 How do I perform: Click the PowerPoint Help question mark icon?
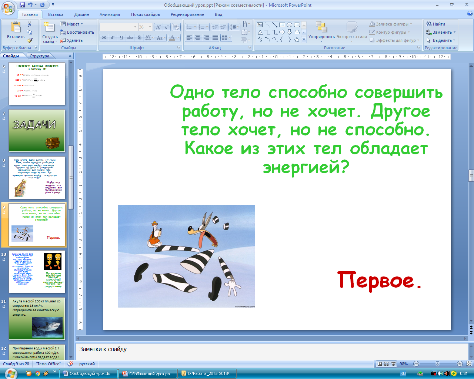470,14
